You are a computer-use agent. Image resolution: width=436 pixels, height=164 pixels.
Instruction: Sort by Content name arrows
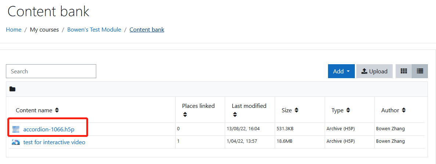(x=57, y=110)
